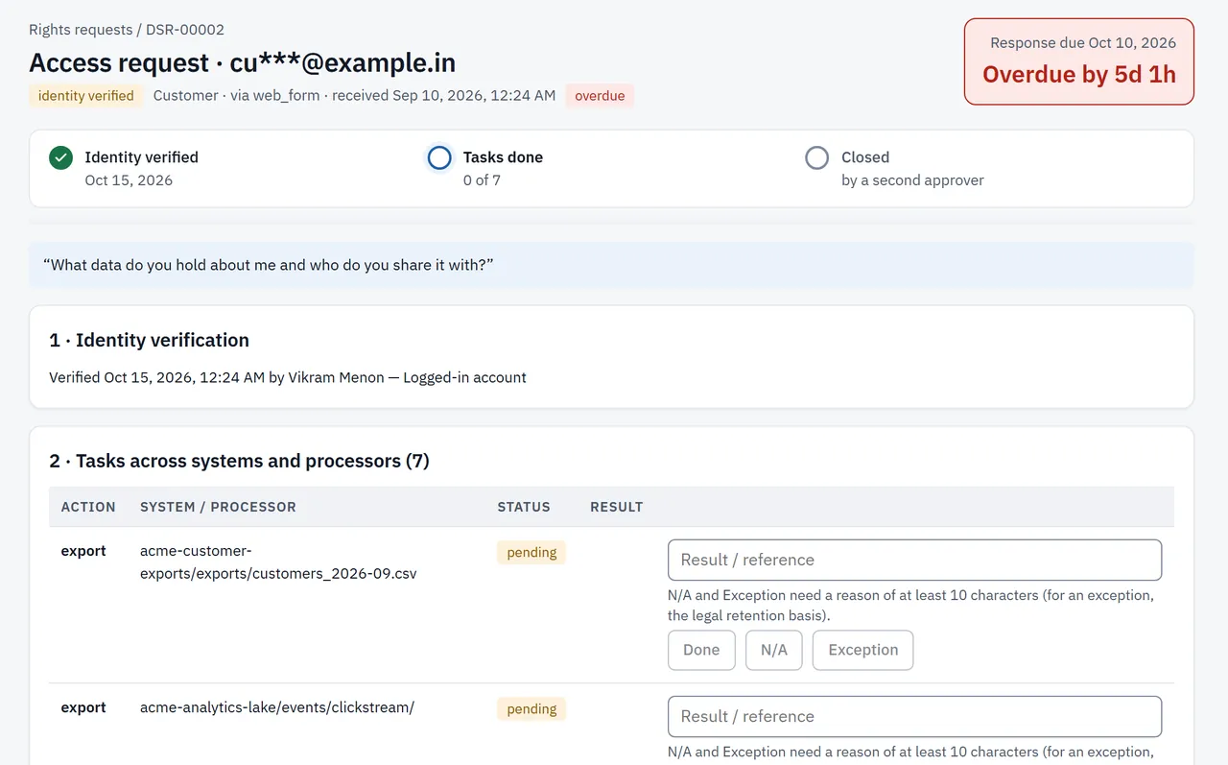This screenshot has width=1228, height=765.
Task: Click the 'Customer · via web_form · received' line
Action: click(354, 96)
